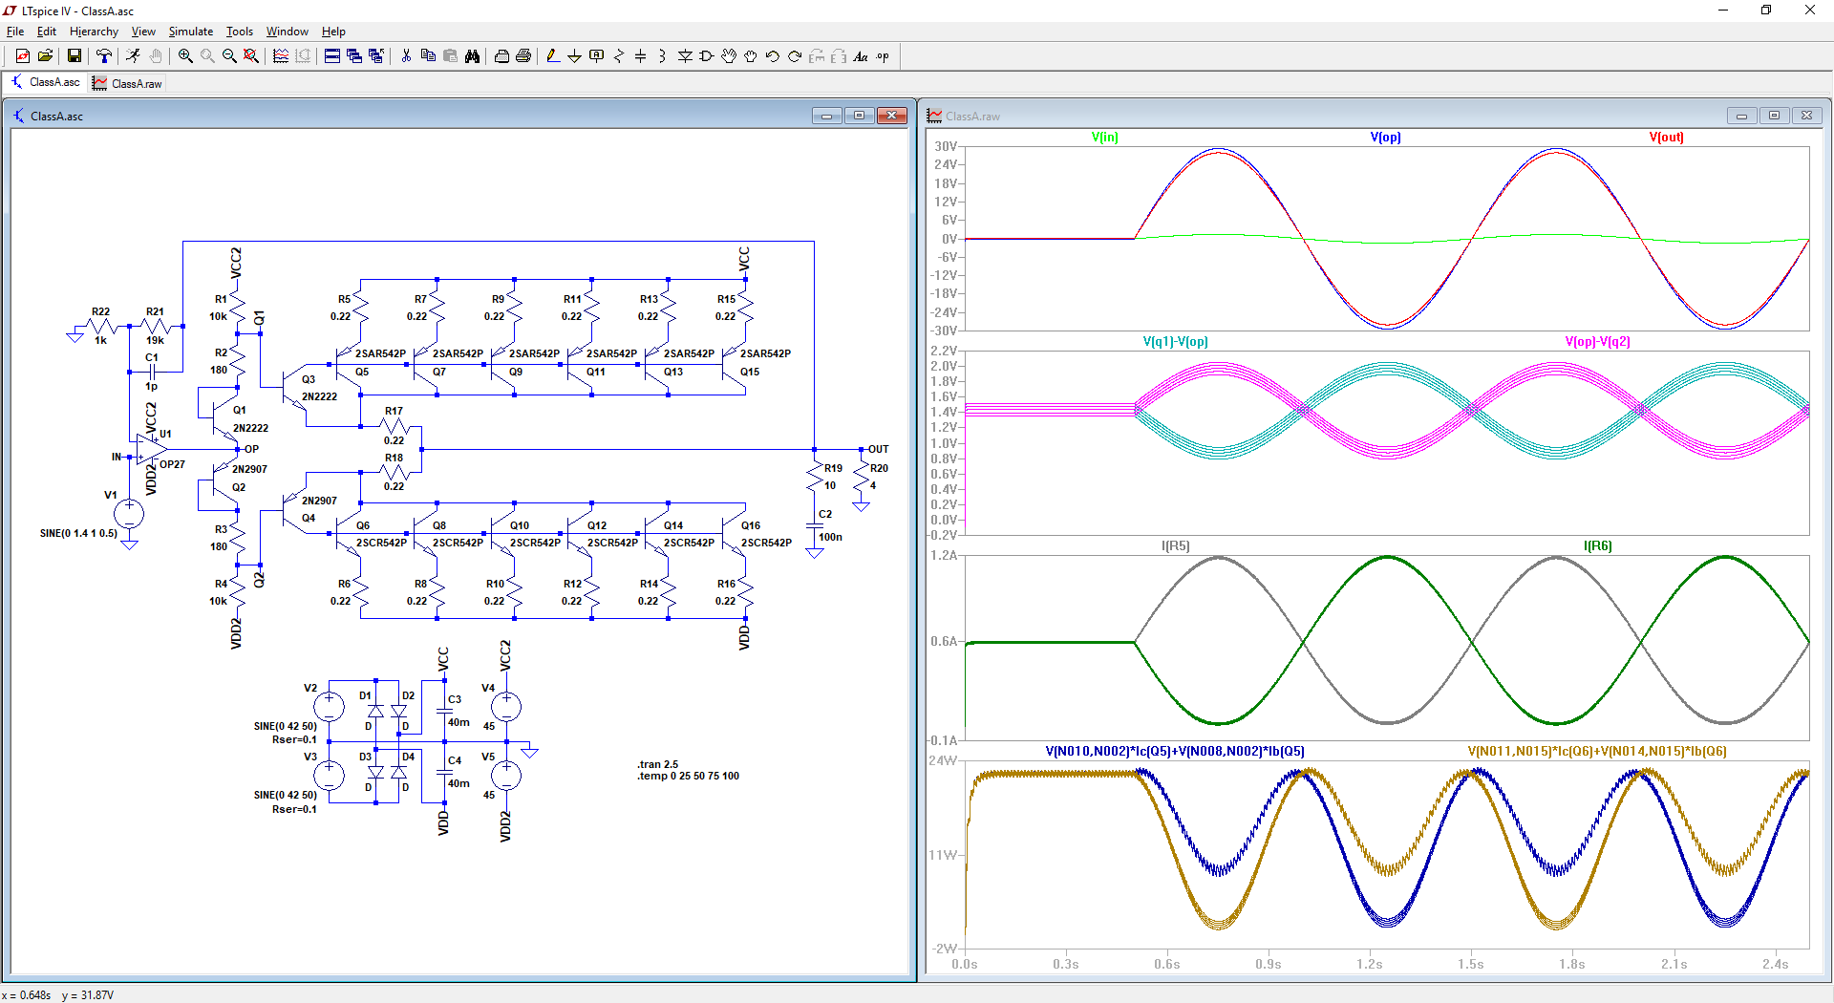Open the File menu
Screen dimensions: 1834x1003
pos(15,32)
